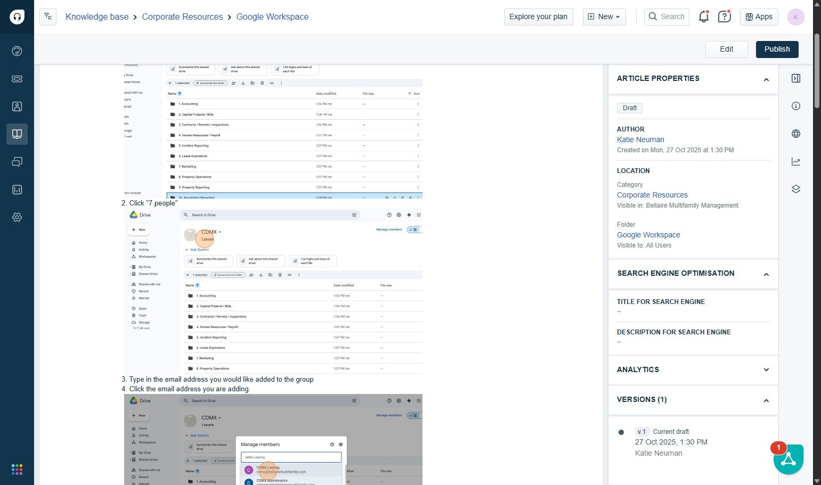Click the Edit button
The height and width of the screenshot is (485, 821).
coord(726,49)
